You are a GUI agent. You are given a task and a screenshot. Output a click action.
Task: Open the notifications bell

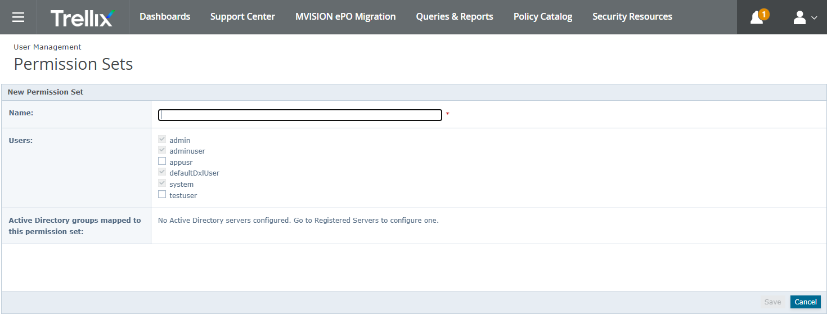coord(758,17)
